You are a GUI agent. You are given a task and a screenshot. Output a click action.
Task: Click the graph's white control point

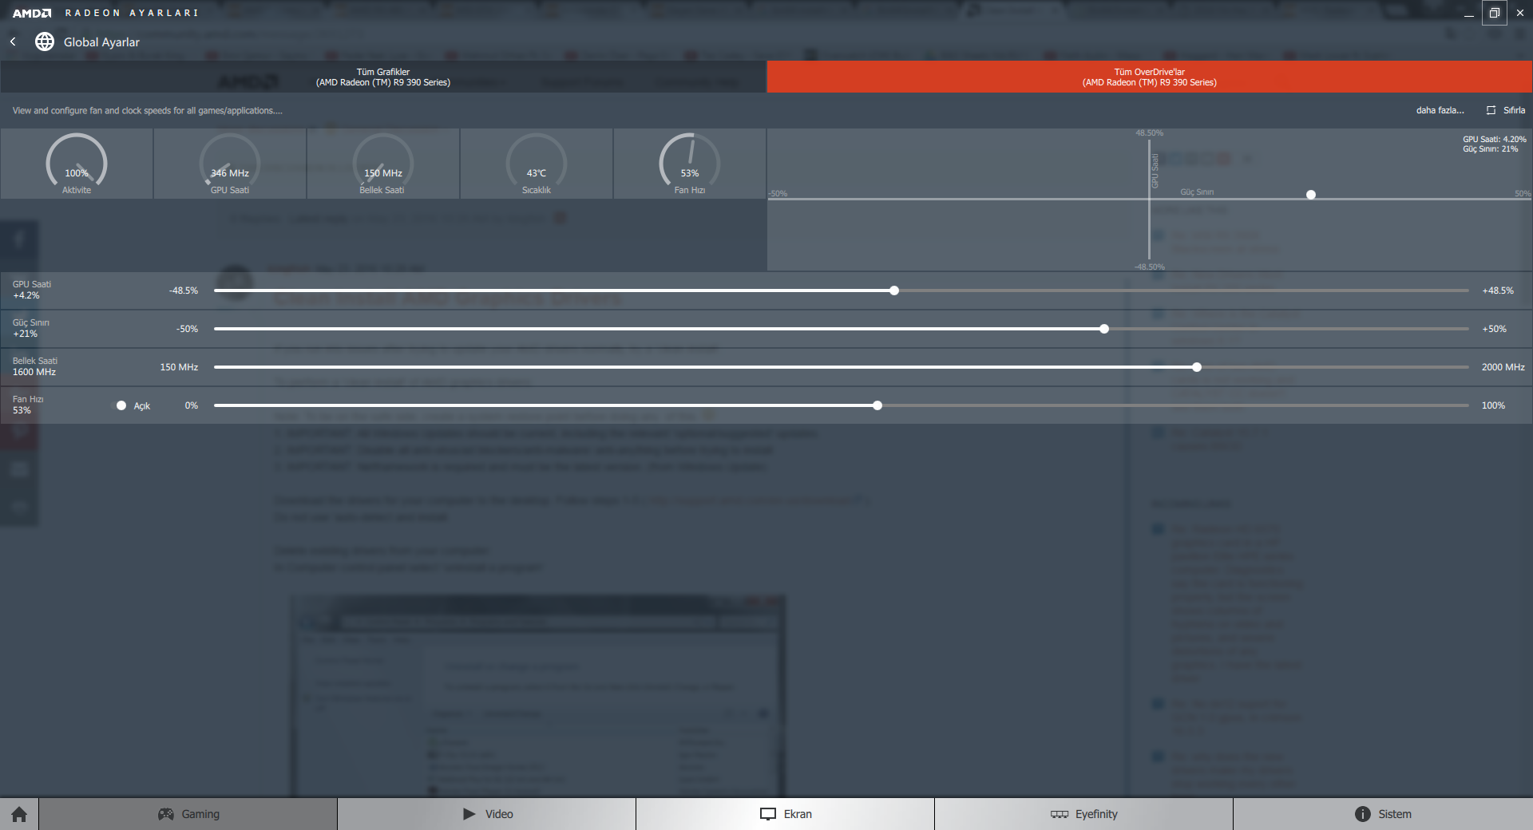tap(1311, 195)
